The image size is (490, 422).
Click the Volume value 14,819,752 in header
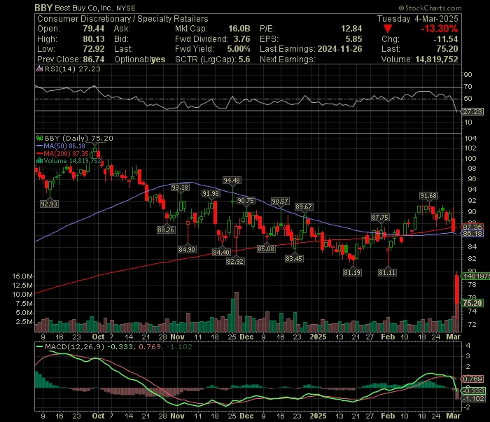(437, 59)
